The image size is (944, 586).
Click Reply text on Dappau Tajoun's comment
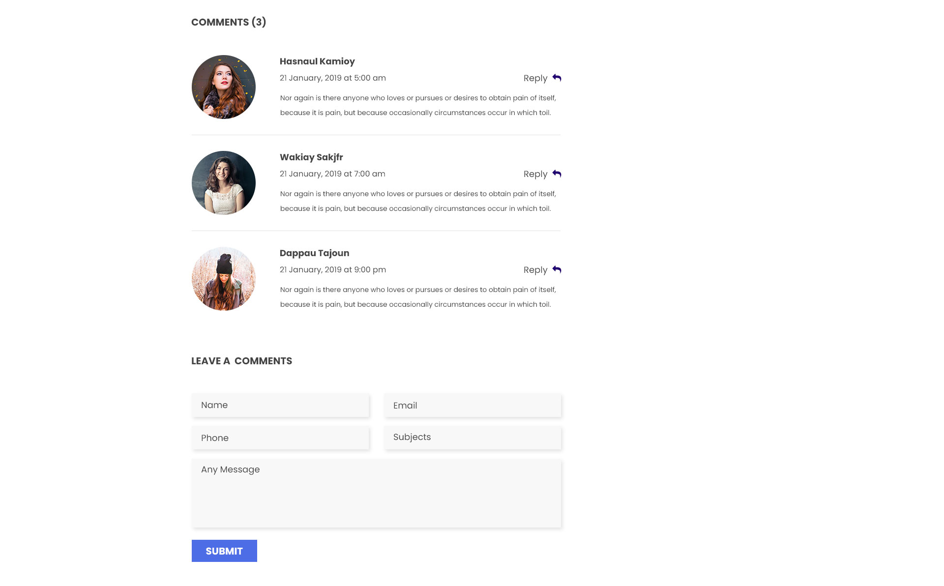click(535, 270)
